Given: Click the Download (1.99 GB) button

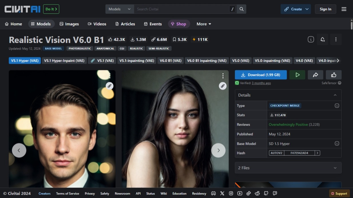Looking at the screenshot, I should [261, 75].
